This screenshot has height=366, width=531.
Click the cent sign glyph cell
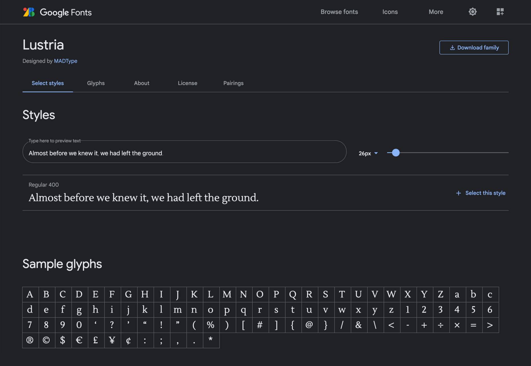pos(128,340)
